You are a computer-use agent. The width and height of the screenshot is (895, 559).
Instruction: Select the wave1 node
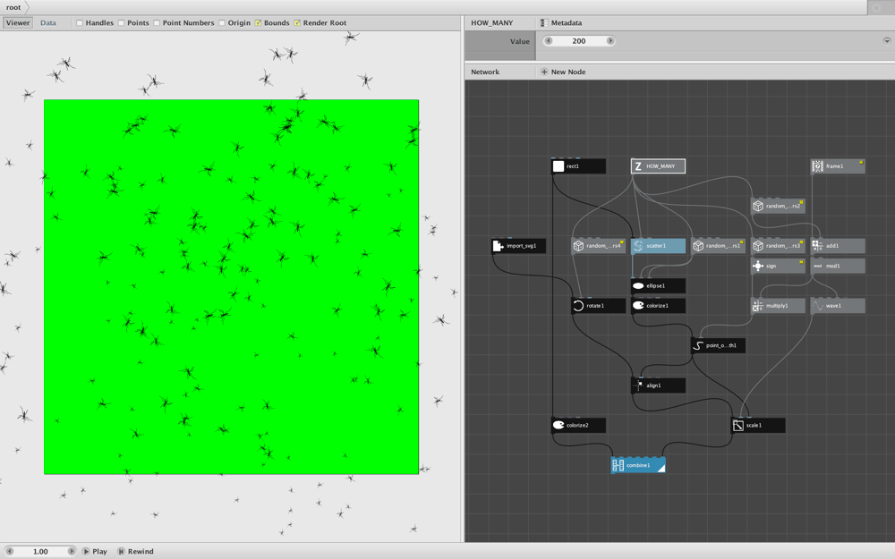pyautogui.click(x=838, y=306)
